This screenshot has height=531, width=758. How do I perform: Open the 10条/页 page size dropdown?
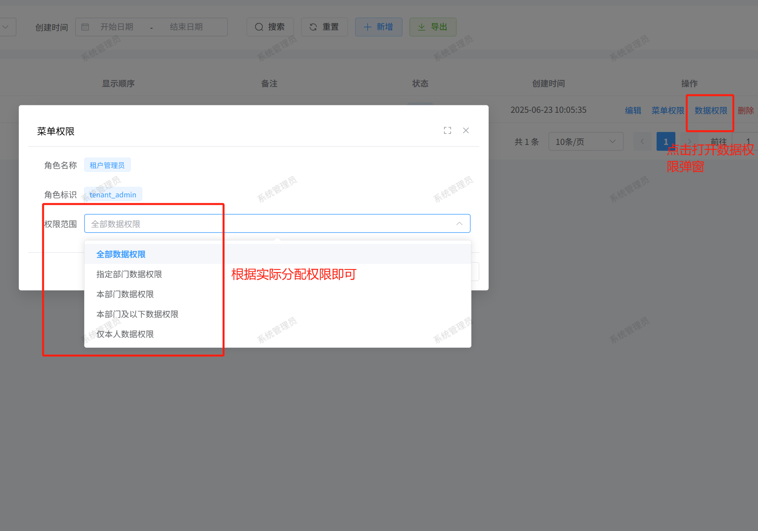[x=585, y=142]
